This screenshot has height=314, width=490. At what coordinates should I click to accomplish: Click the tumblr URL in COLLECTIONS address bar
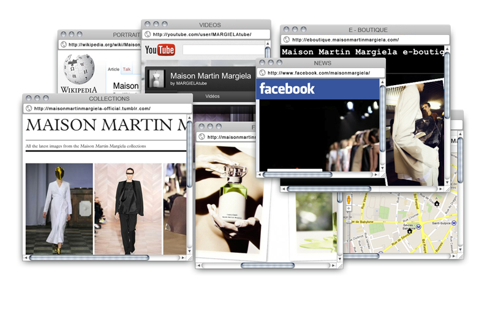click(92, 108)
